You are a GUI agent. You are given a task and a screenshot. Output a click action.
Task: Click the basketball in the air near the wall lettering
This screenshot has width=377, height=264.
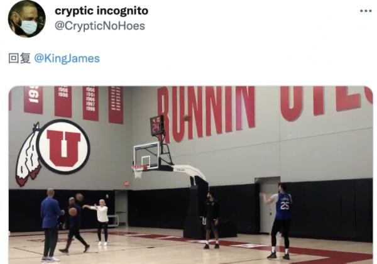click(187, 118)
